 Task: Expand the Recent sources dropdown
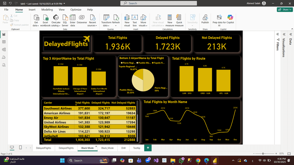pyautogui.click(x=92, y=25)
